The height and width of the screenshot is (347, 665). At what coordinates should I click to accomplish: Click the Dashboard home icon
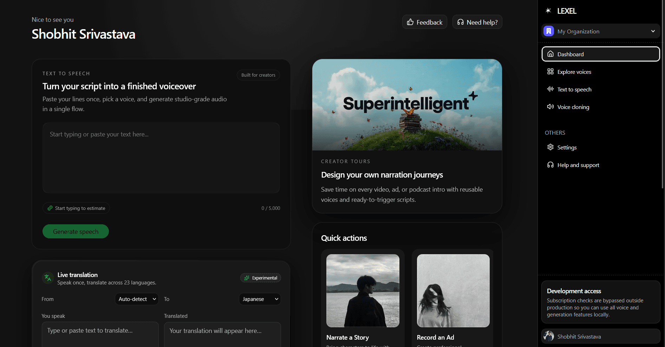coord(550,54)
